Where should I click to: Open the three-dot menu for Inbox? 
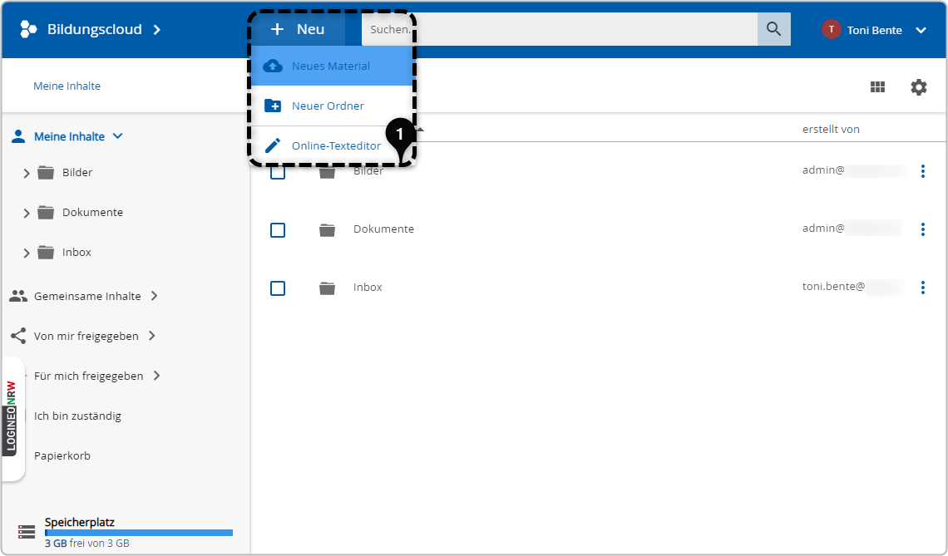coord(922,288)
